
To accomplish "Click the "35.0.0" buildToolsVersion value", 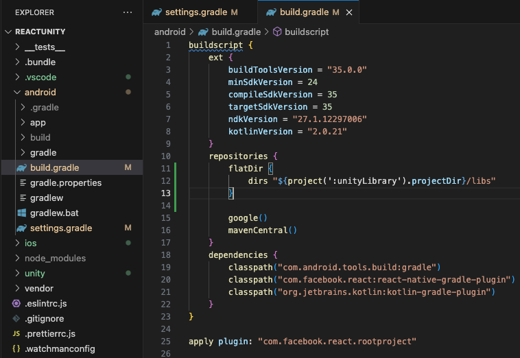I will point(347,70).
